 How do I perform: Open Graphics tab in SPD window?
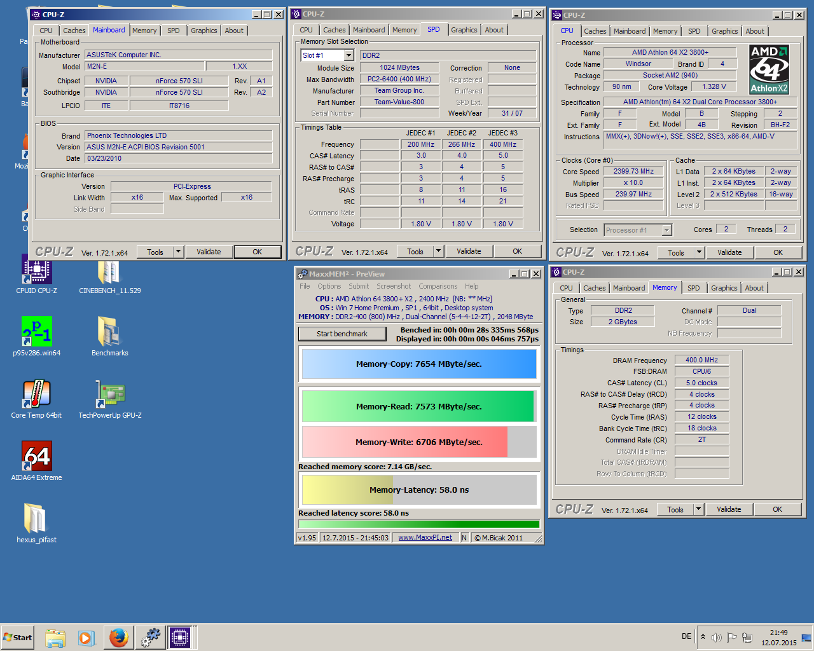click(464, 30)
